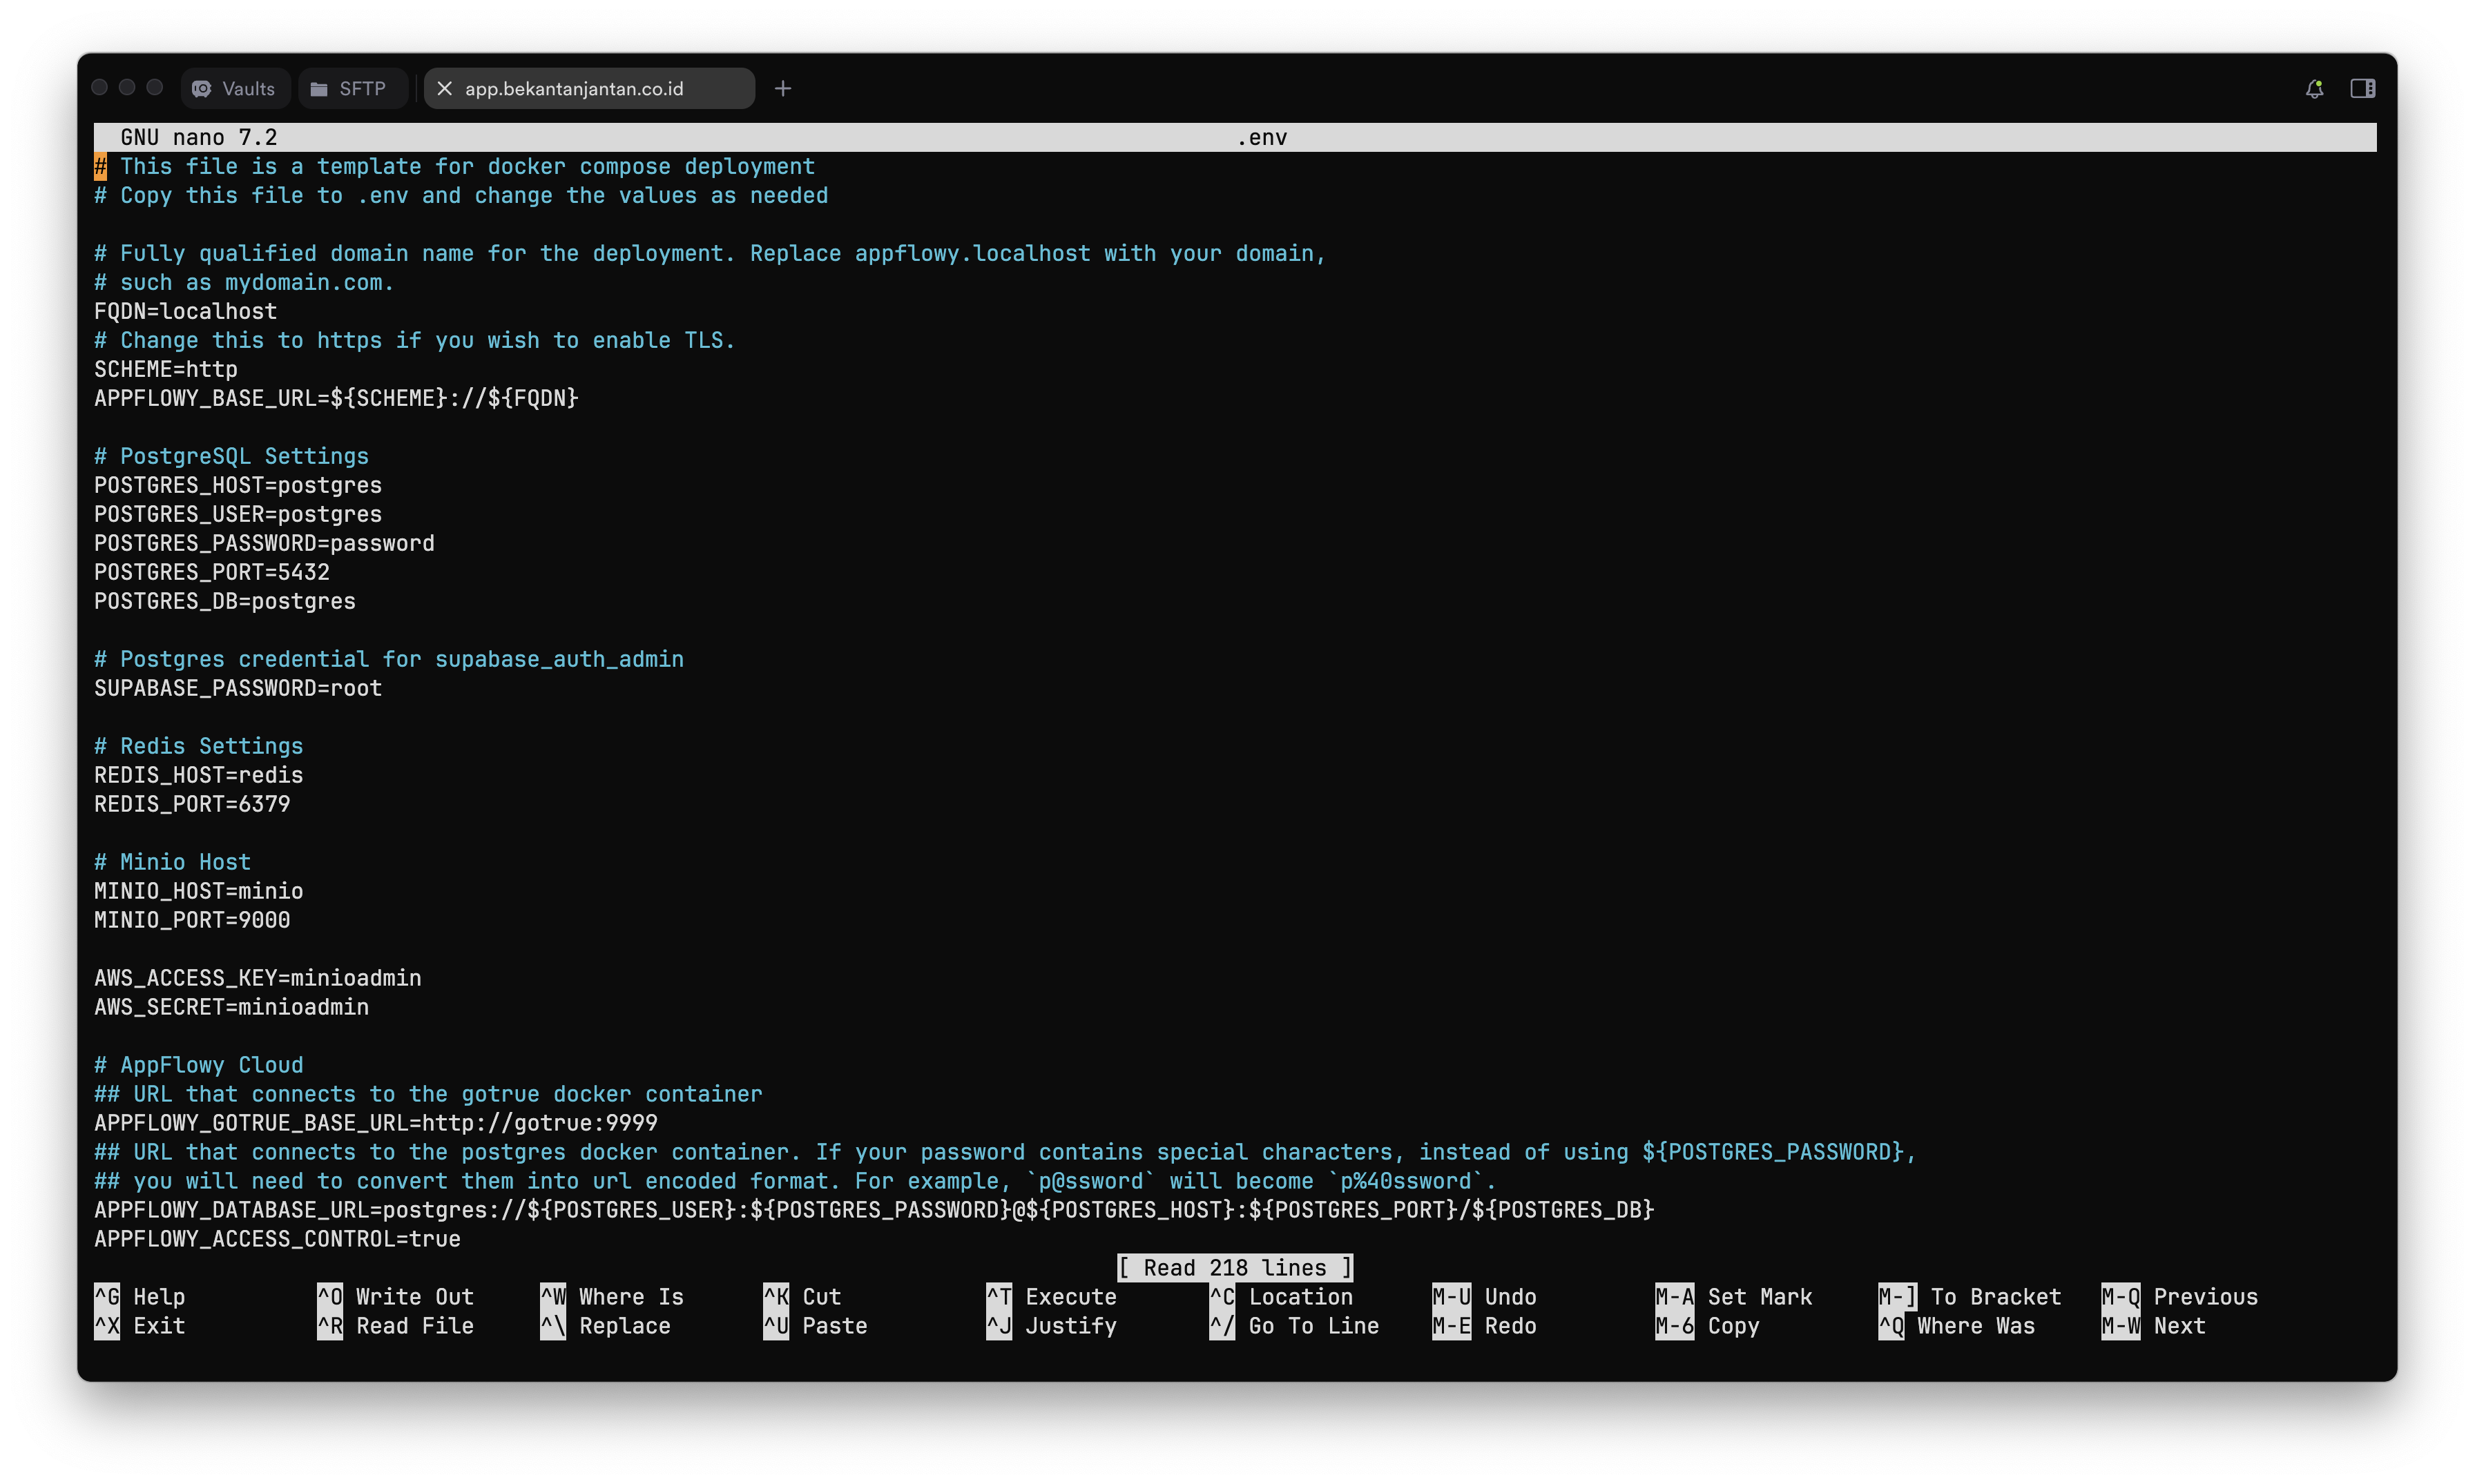Click the POSTGRES_PASSWORD=password line
This screenshot has height=1484, width=2475.
click(x=264, y=543)
